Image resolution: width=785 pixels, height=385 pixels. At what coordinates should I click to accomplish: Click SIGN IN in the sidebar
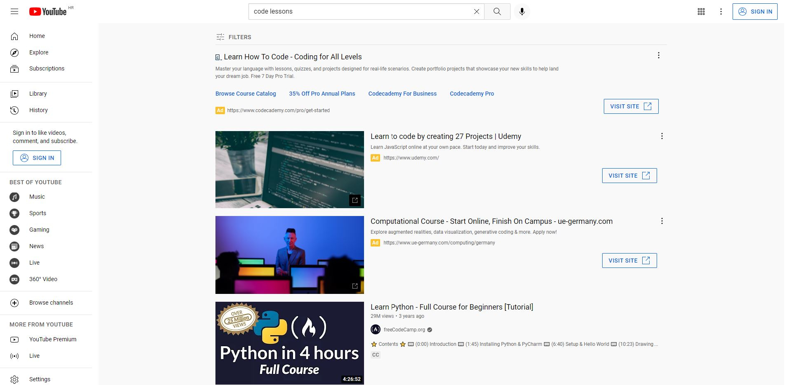pos(37,158)
